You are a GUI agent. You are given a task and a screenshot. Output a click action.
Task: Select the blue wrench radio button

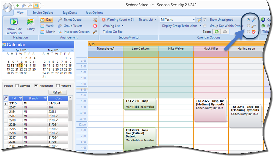click(249, 19)
